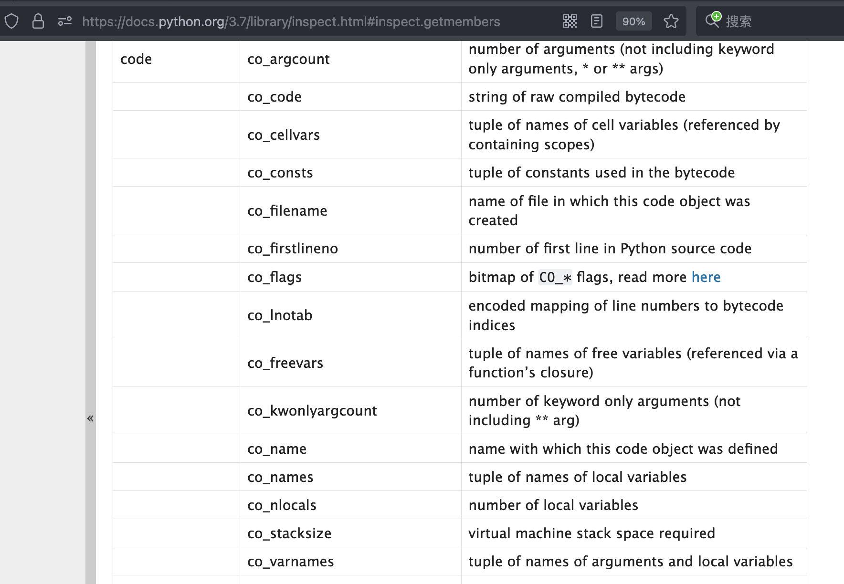Click the co_code attribute cell
Image resolution: width=844 pixels, height=584 pixels.
(x=350, y=96)
